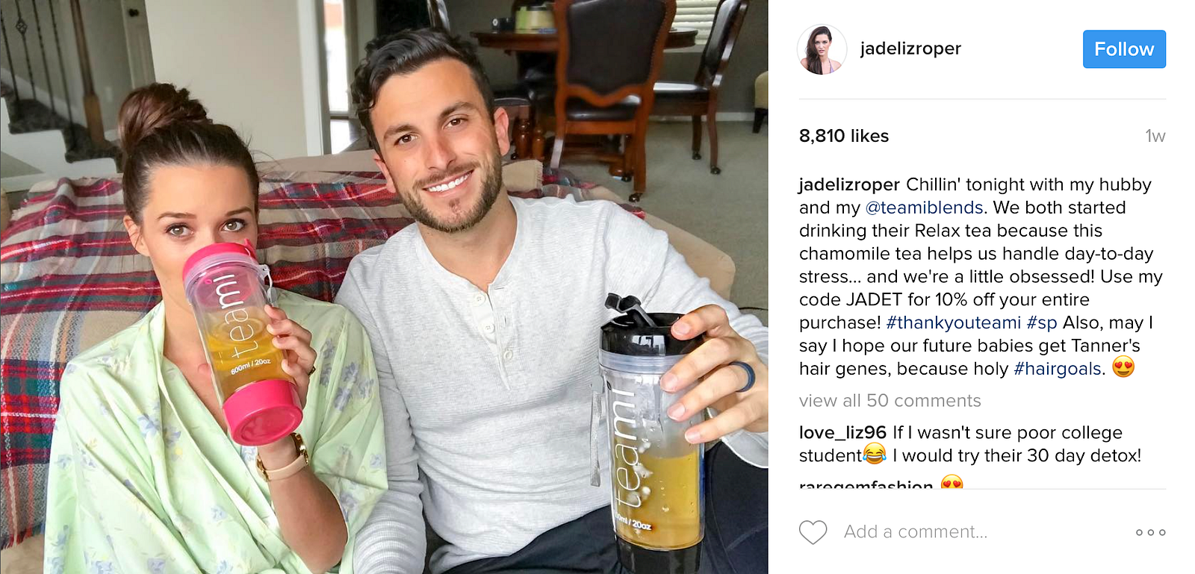
Task: Click jadelizroper username in the caption
Action: coord(849,184)
